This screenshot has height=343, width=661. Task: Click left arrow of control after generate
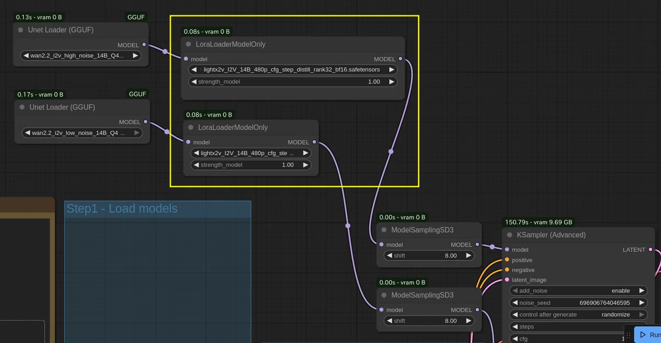point(515,314)
